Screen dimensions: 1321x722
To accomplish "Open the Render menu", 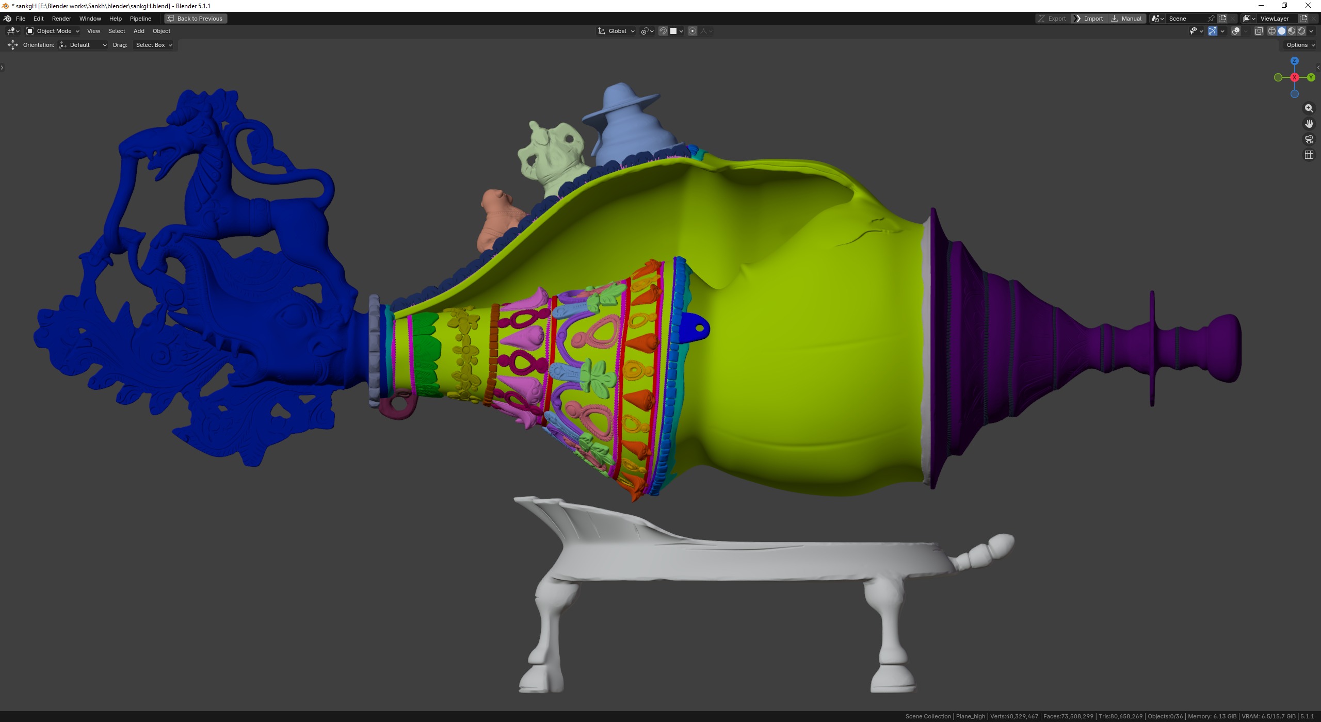I will point(61,19).
